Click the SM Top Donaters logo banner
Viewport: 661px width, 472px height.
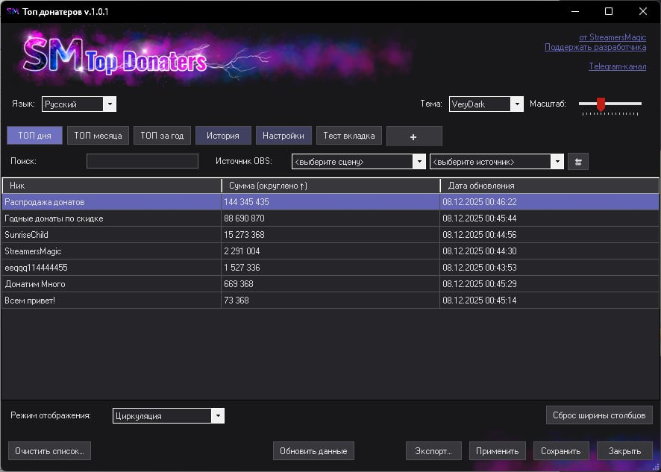click(x=116, y=58)
